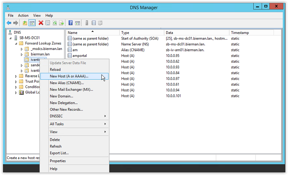Go up one level using folder icon

(x=25, y=23)
